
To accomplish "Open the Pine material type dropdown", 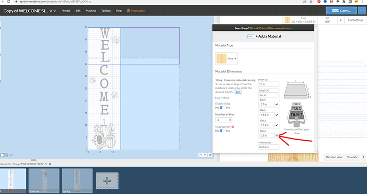I will click(x=227, y=59).
